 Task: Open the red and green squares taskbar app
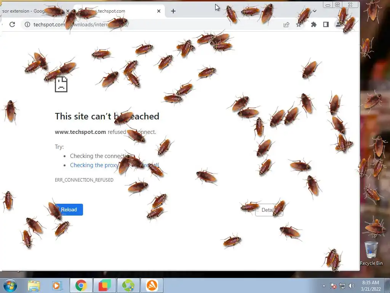click(105, 285)
